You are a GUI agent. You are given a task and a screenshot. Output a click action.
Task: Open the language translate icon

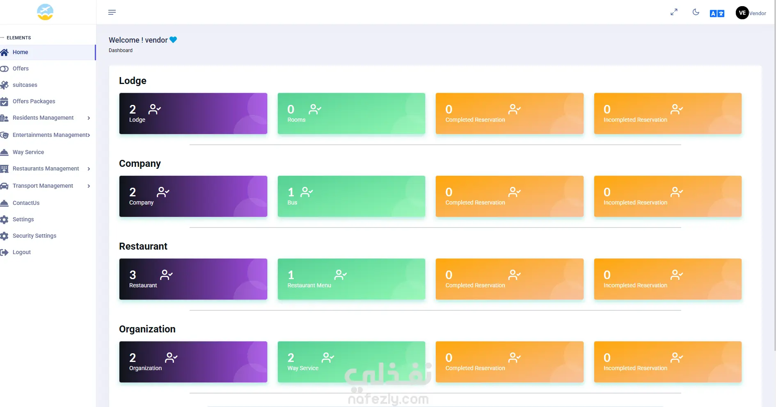(x=717, y=14)
